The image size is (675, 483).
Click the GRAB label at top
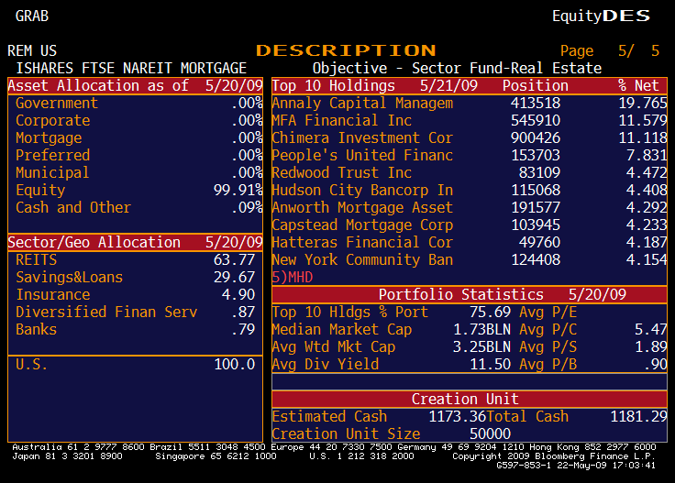point(32,16)
